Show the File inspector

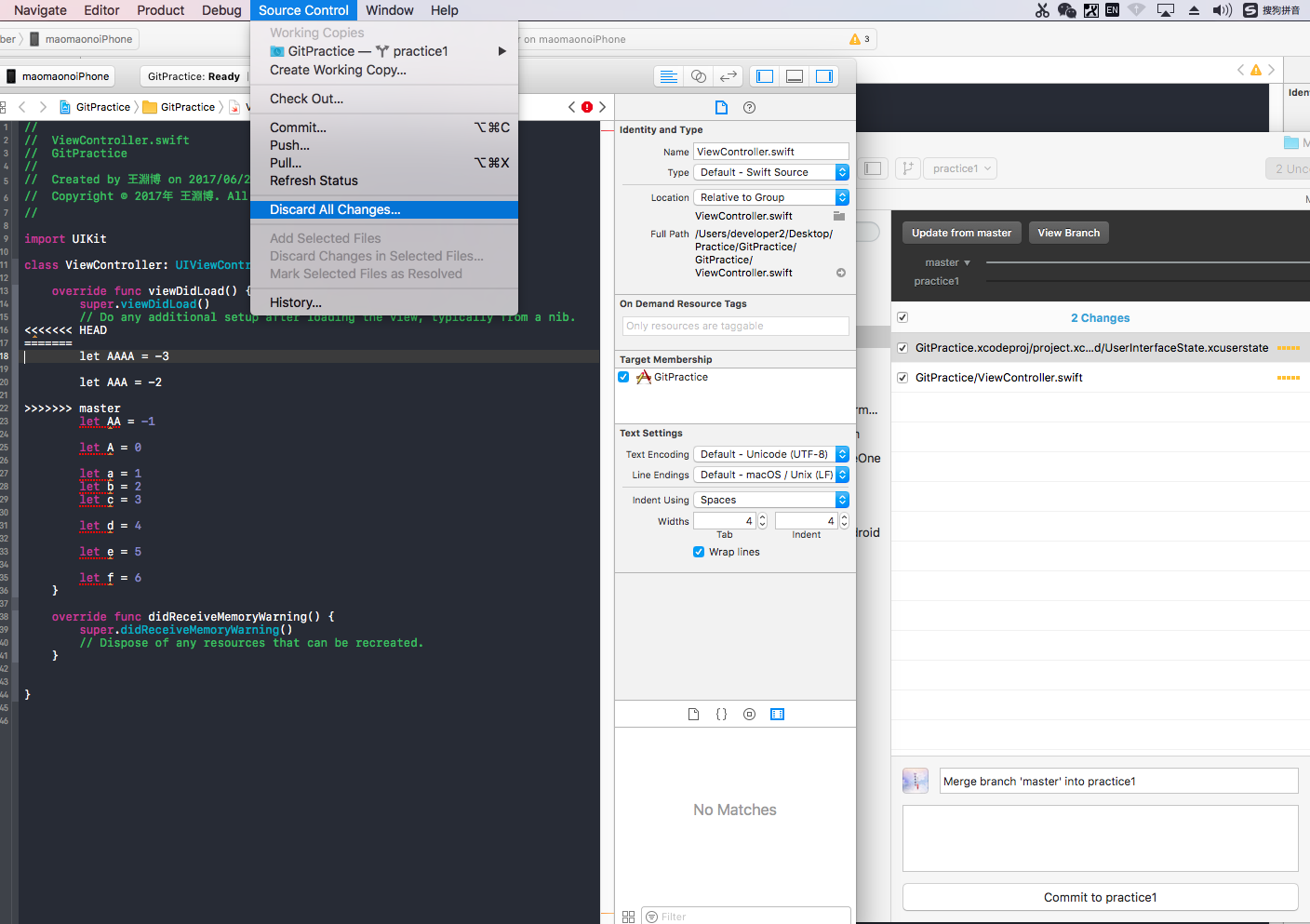pyautogui.click(x=721, y=107)
